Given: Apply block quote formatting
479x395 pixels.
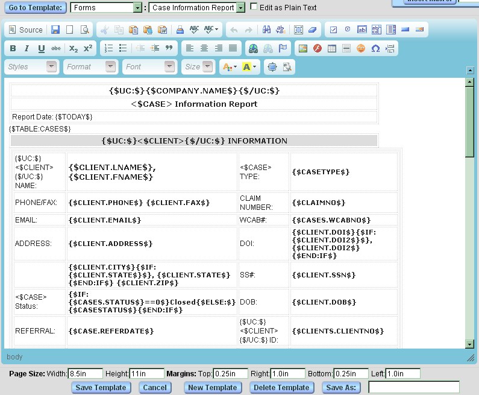Looking at the screenshot, I should click(x=169, y=48).
